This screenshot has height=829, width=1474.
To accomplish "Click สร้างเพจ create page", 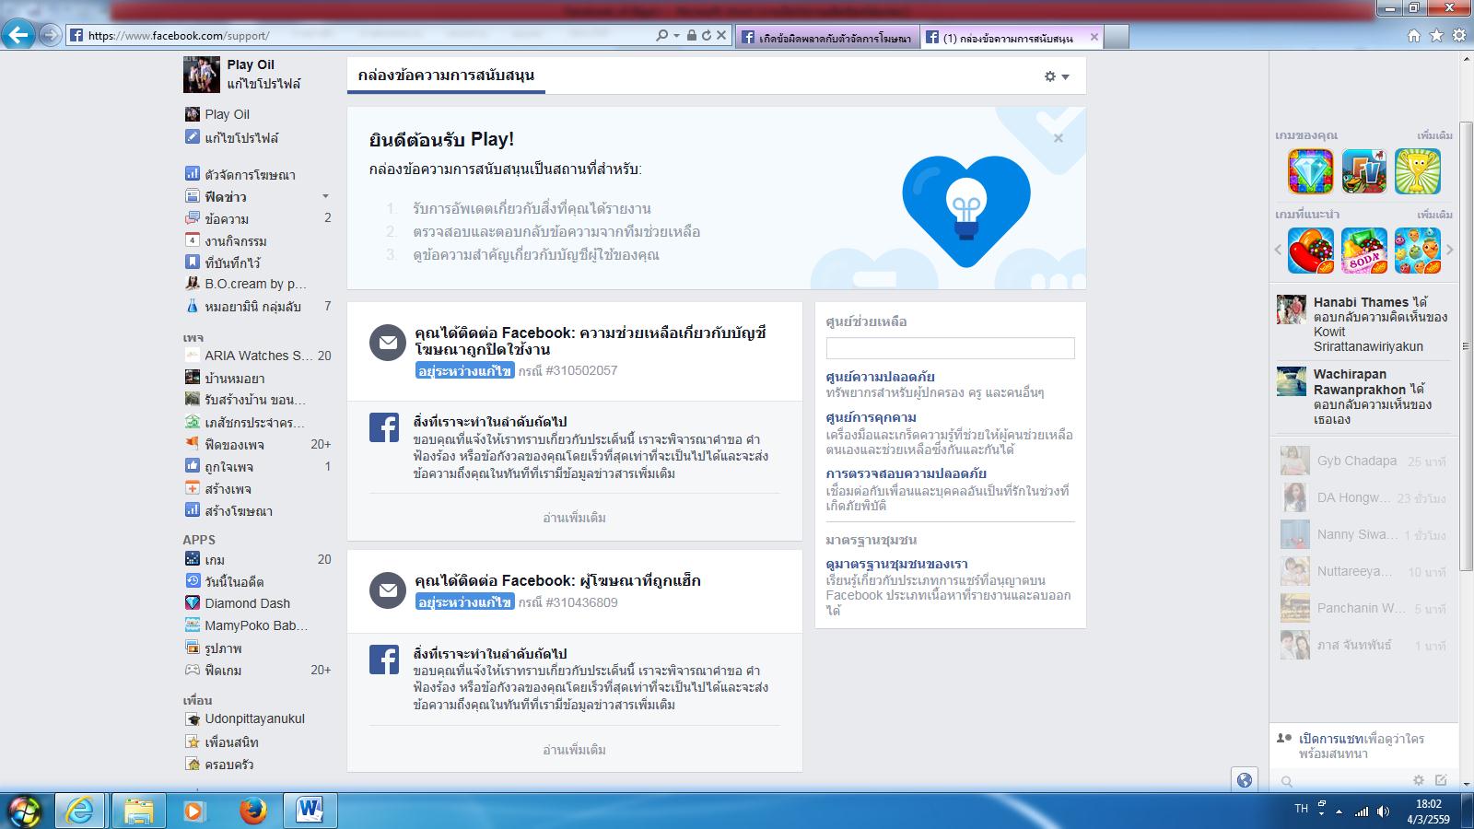I will point(227,488).
